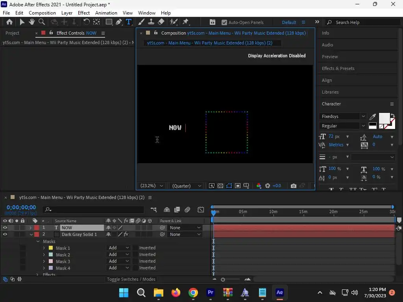
Task: Open Windows Start menu
Action: click(x=124, y=292)
